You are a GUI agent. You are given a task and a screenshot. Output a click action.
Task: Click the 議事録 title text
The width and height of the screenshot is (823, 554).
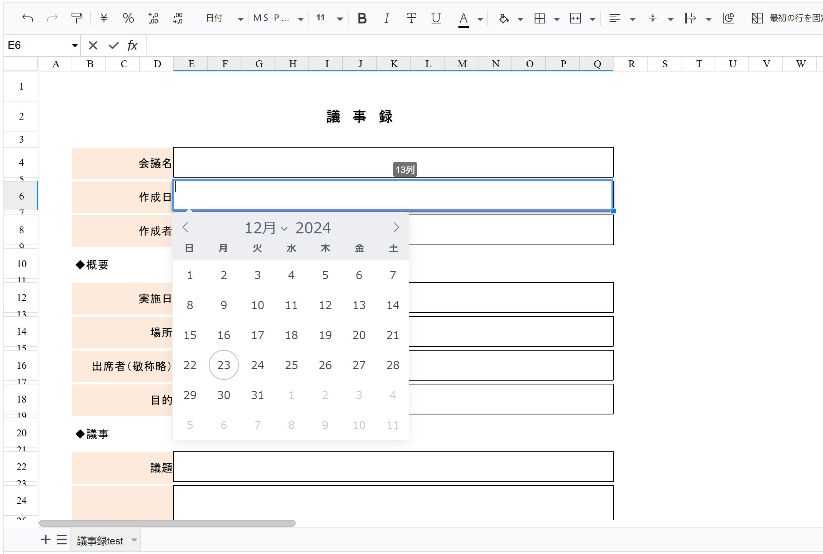click(360, 116)
